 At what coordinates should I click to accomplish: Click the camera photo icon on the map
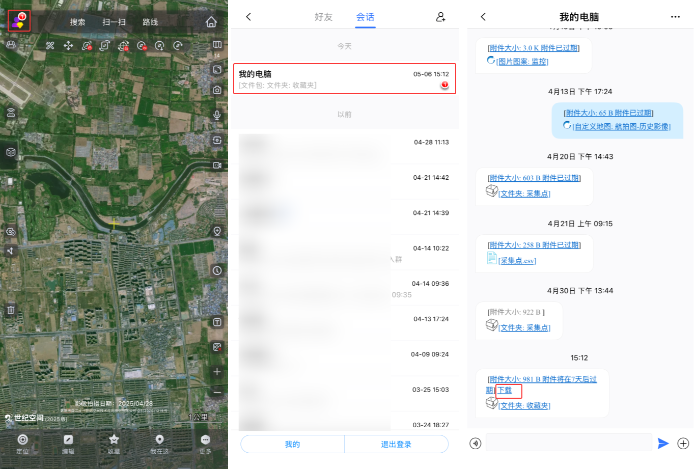pos(217,90)
